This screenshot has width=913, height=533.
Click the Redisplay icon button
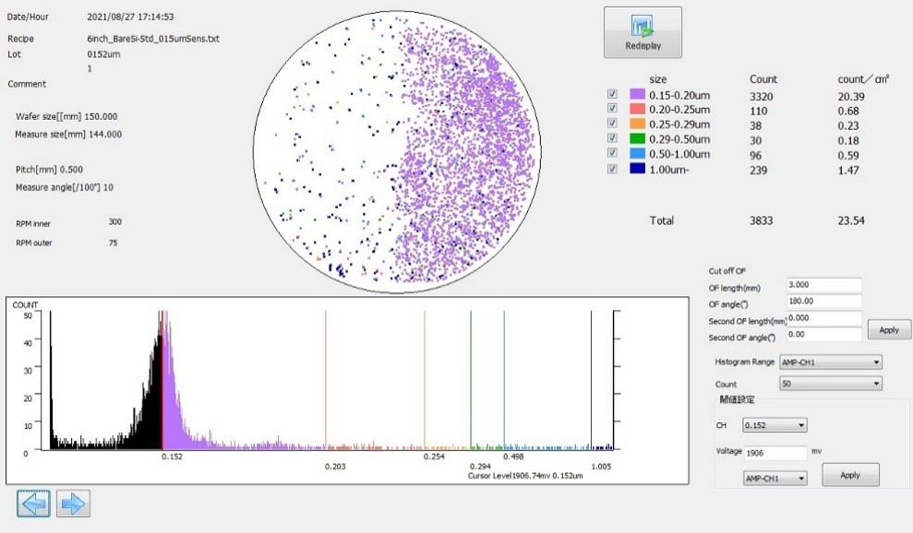(x=643, y=32)
